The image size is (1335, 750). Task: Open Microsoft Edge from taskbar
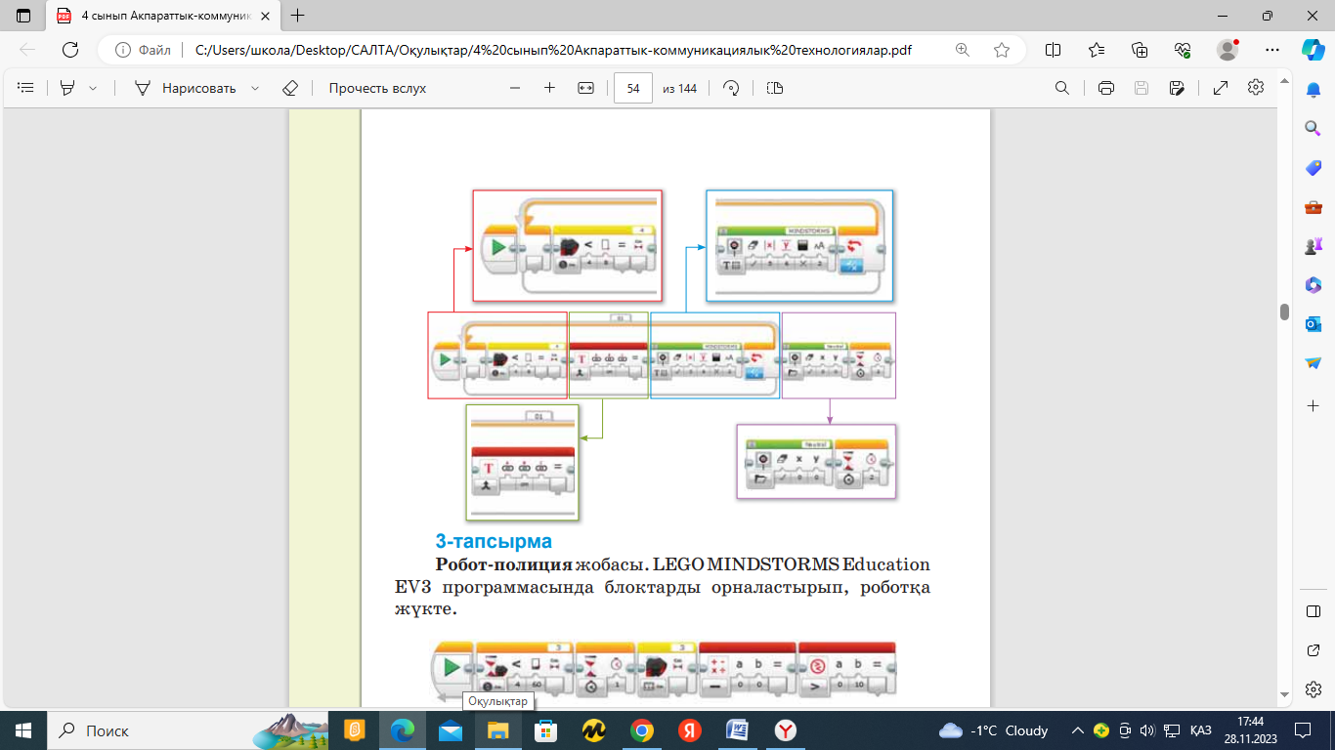[x=403, y=729]
